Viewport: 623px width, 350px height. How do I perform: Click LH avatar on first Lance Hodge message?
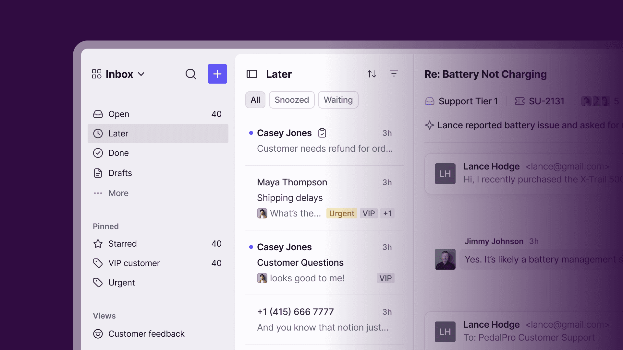point(445,174)
